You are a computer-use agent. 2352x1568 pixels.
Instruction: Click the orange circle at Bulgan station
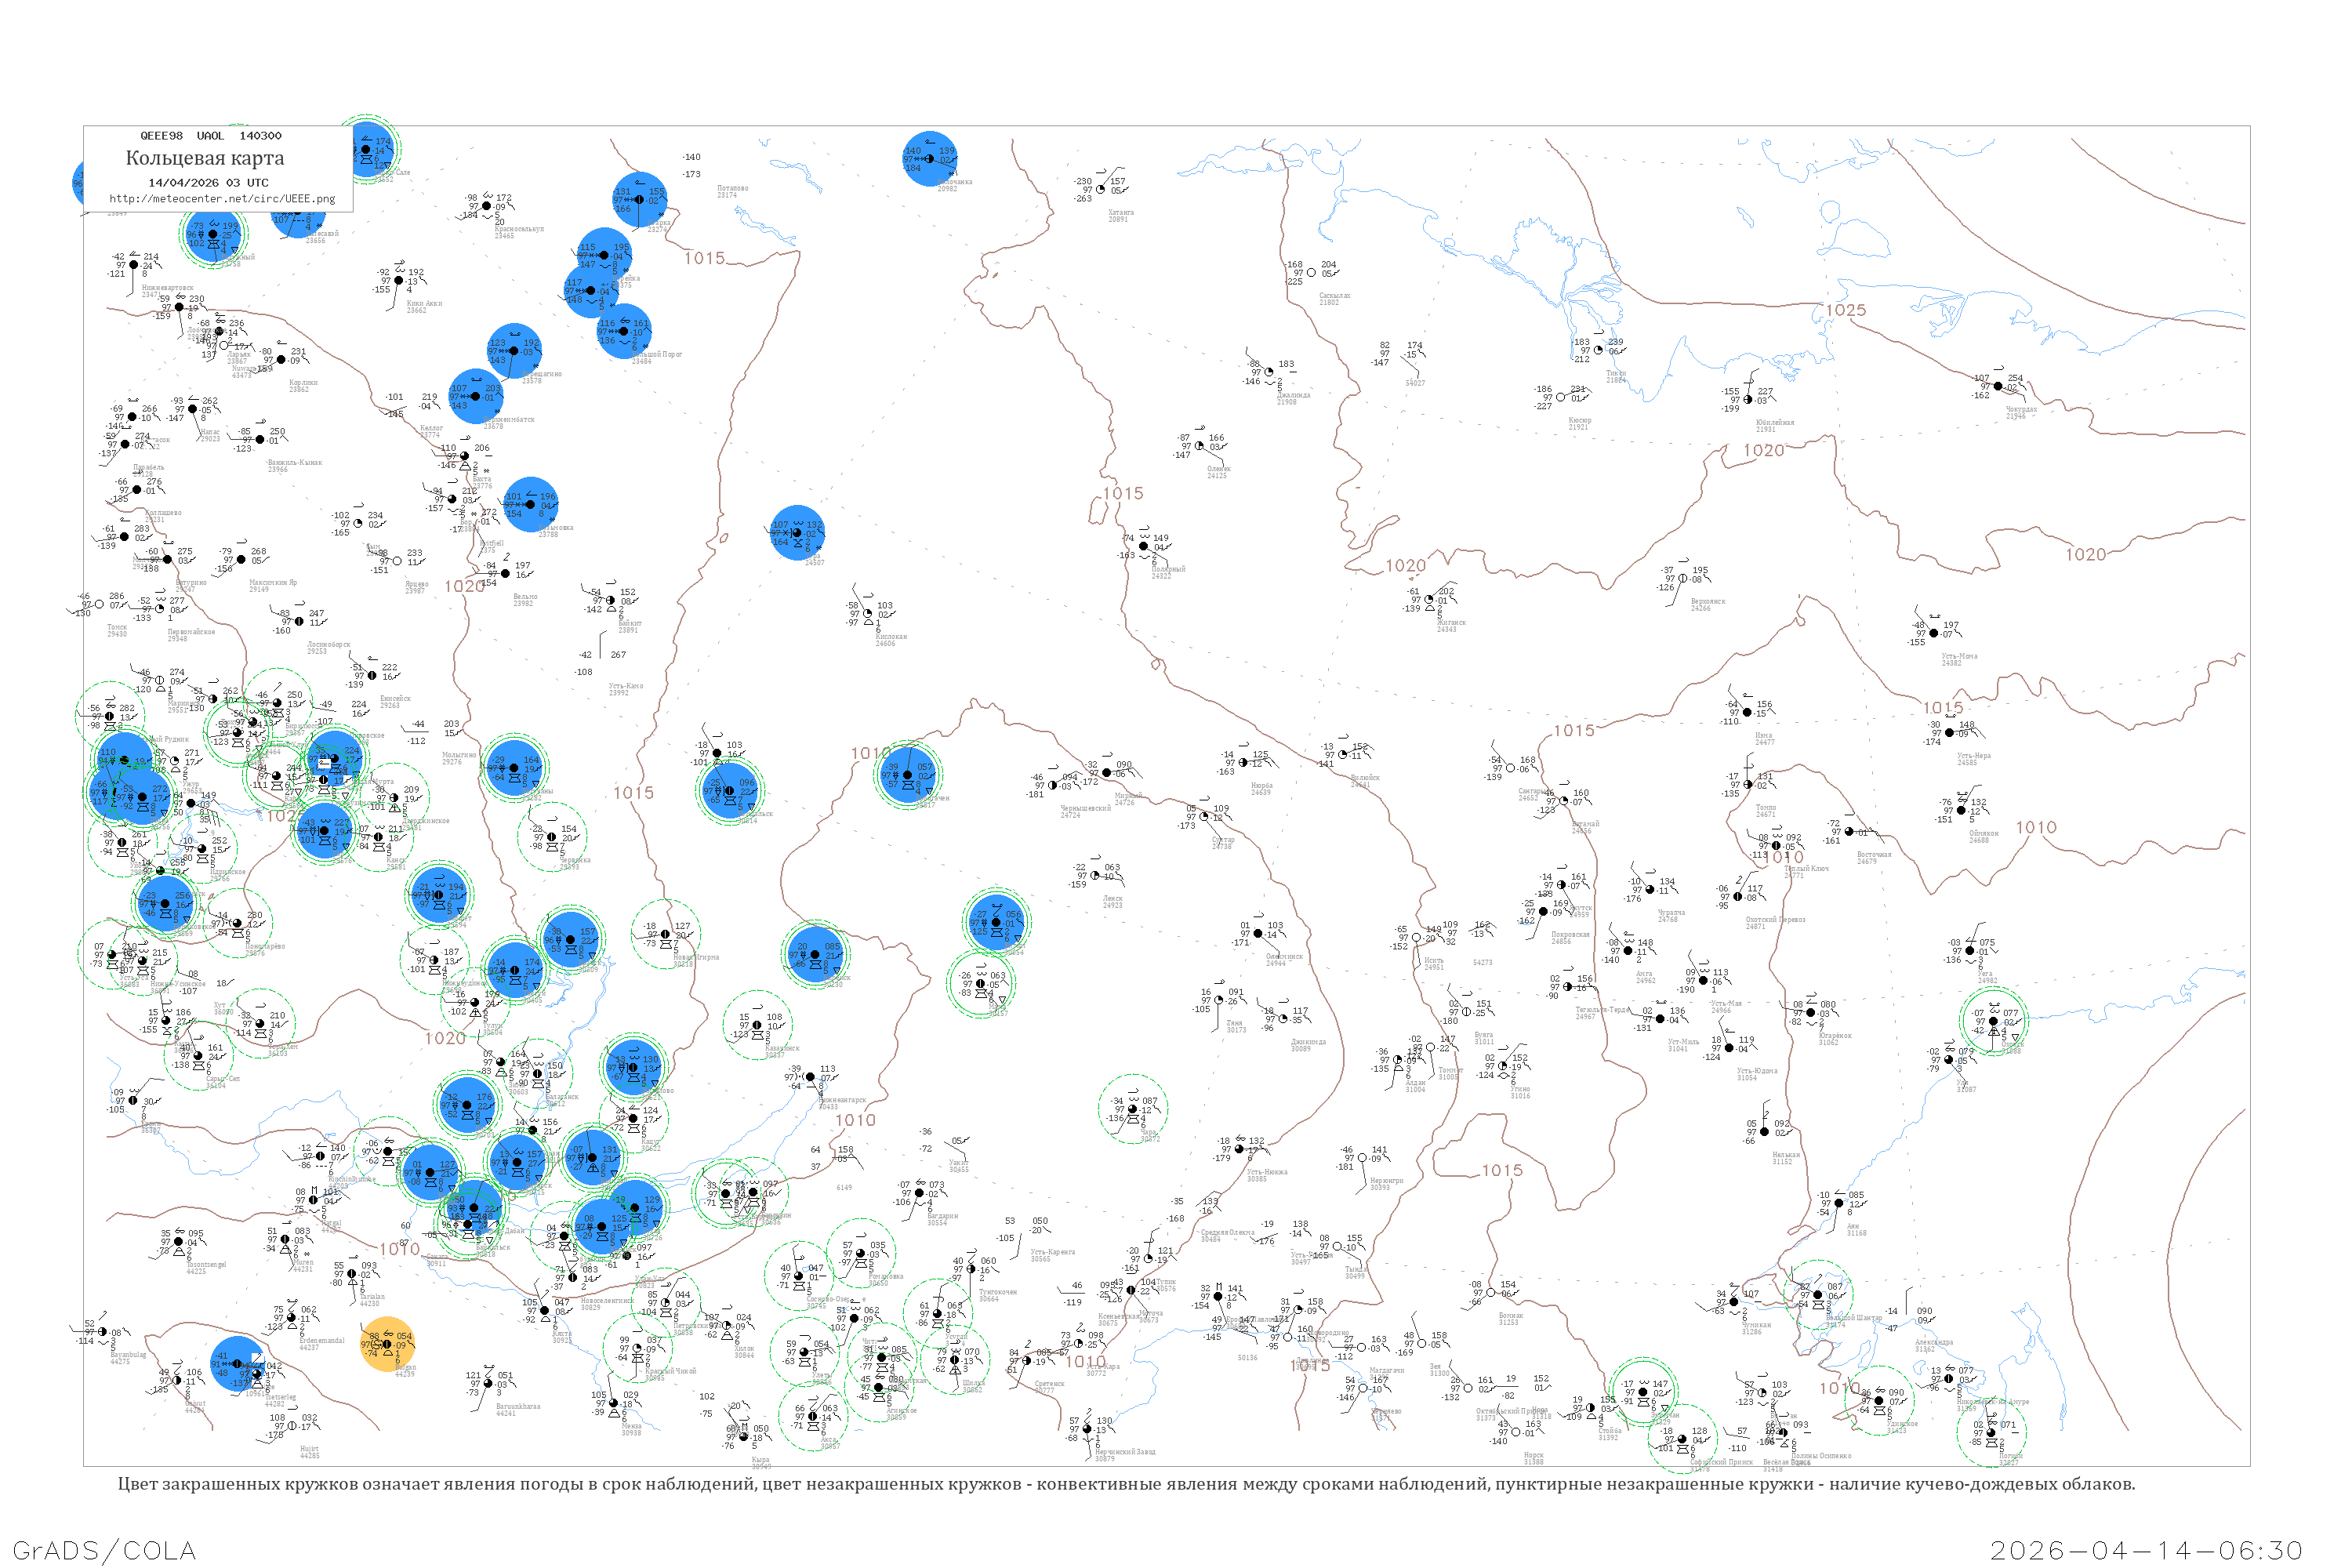pos(387,1343)
